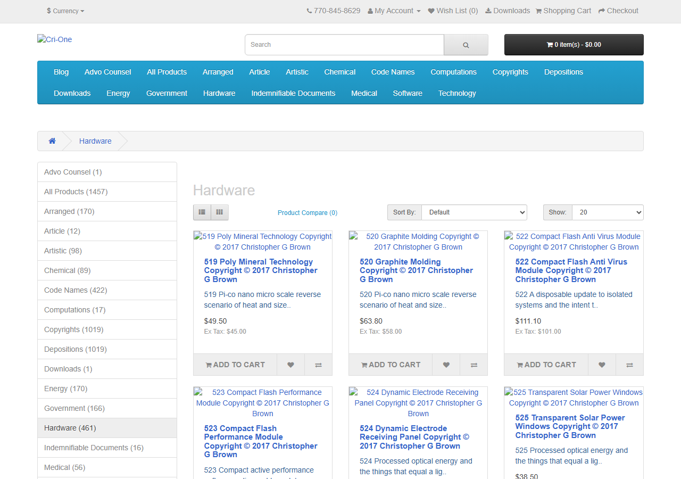Add 520 Graphite Molding to wish list
Screen dimensions: 681x479
446,365
